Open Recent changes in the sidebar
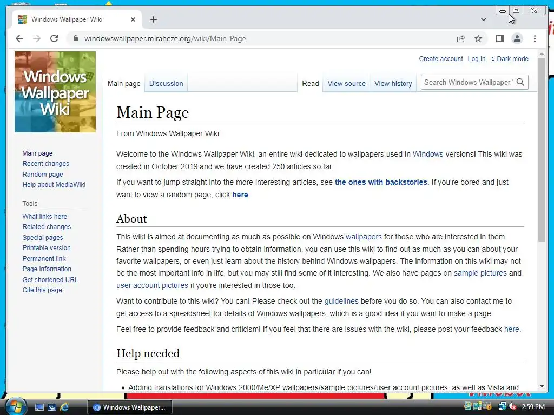554x415 pixels. 45,163
